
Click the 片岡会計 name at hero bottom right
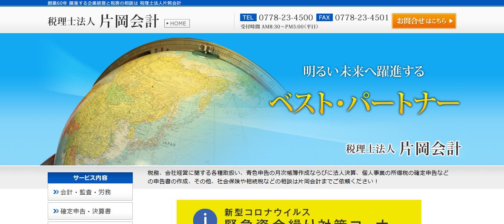pyautogui.click(x=430, y=148)
